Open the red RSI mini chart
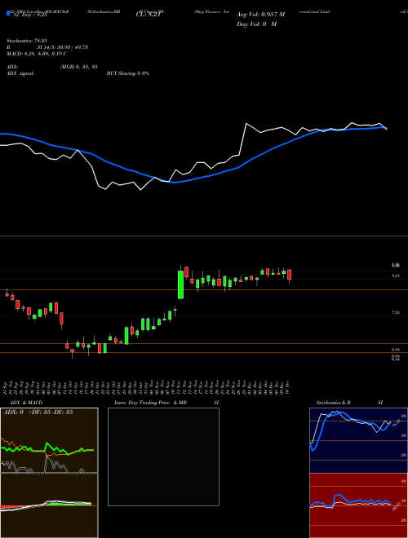The image size is (408, 538). pyautogui.click(x=358, y=505)
